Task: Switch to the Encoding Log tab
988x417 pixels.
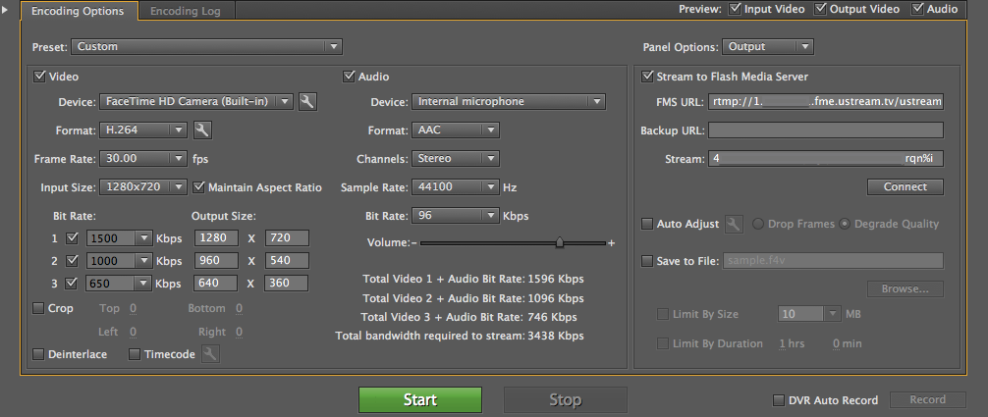Action: click(x=185, y=11)
